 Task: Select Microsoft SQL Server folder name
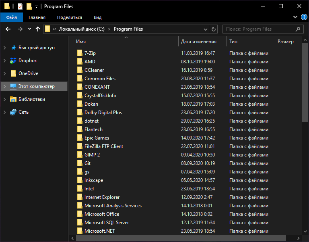pos(107,223)
